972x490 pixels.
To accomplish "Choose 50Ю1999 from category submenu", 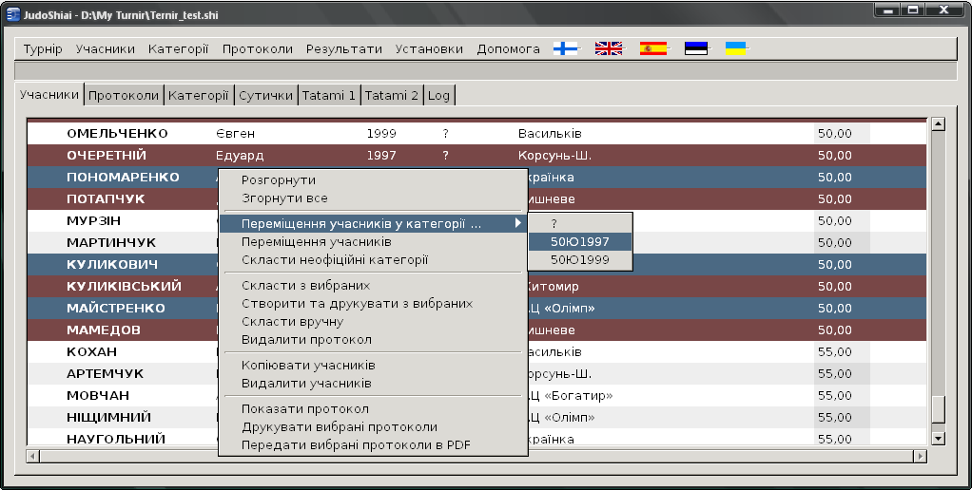I will coord(580,260).
